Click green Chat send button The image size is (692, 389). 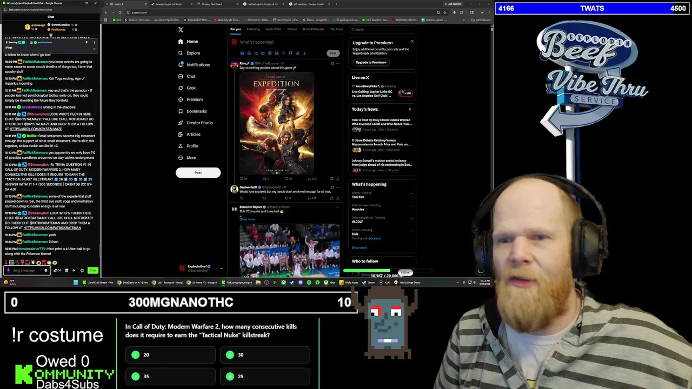(x=92, y=270)
